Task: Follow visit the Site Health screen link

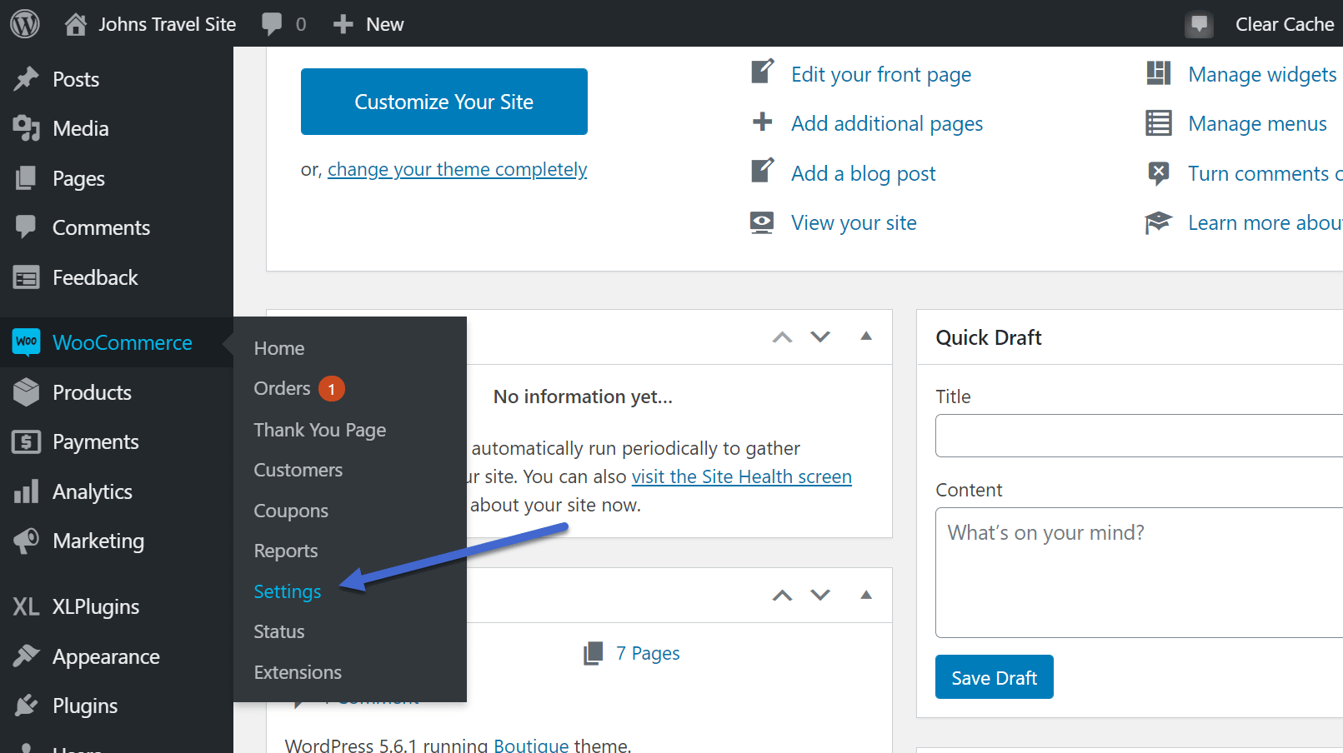Action: point(742,476)
